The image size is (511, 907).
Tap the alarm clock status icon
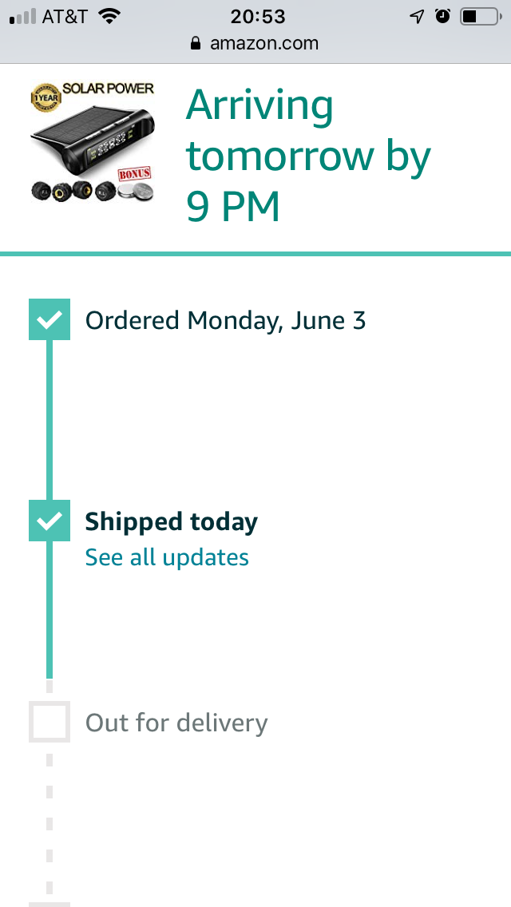442,16
